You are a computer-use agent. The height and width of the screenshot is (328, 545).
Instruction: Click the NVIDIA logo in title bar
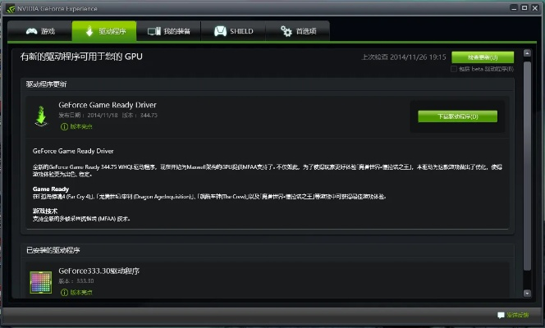pos(10,6)
